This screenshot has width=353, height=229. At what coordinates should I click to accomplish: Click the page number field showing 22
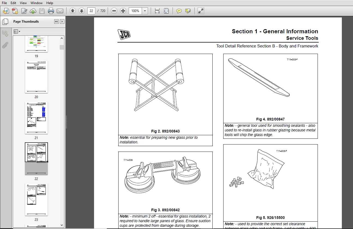[x=91, y=11]
